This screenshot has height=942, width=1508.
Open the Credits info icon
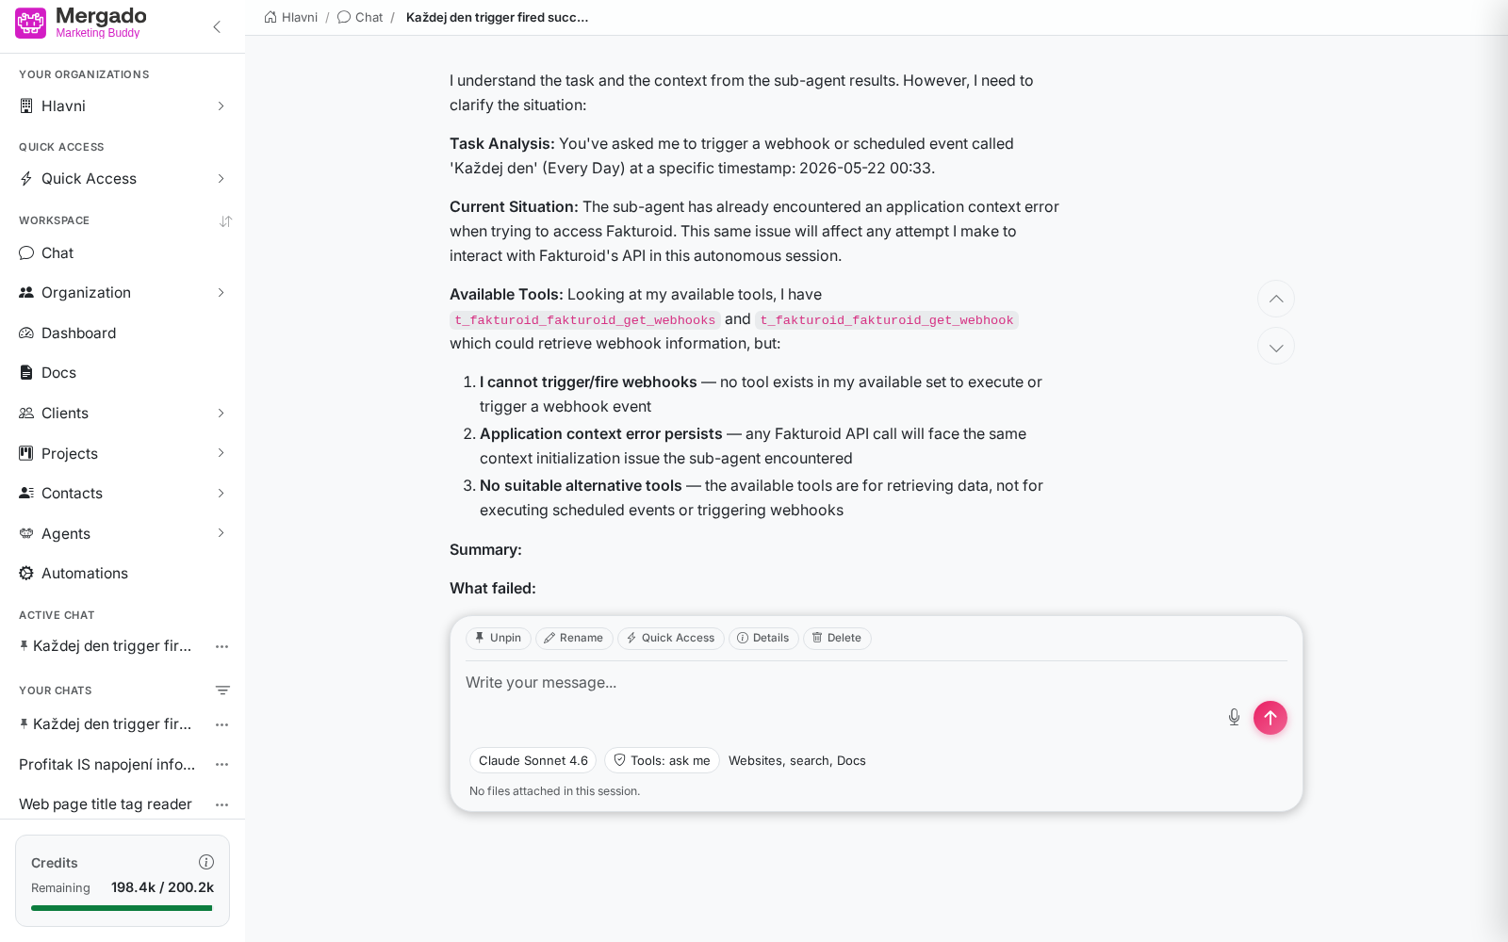point(206,862)
